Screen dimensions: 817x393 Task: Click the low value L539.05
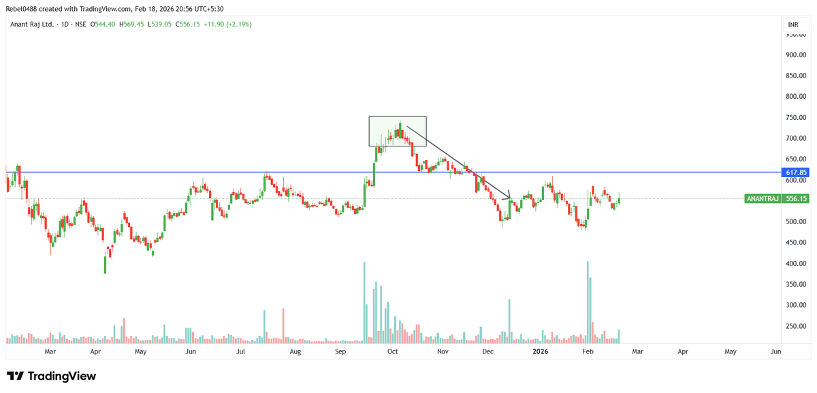[161, 25]
